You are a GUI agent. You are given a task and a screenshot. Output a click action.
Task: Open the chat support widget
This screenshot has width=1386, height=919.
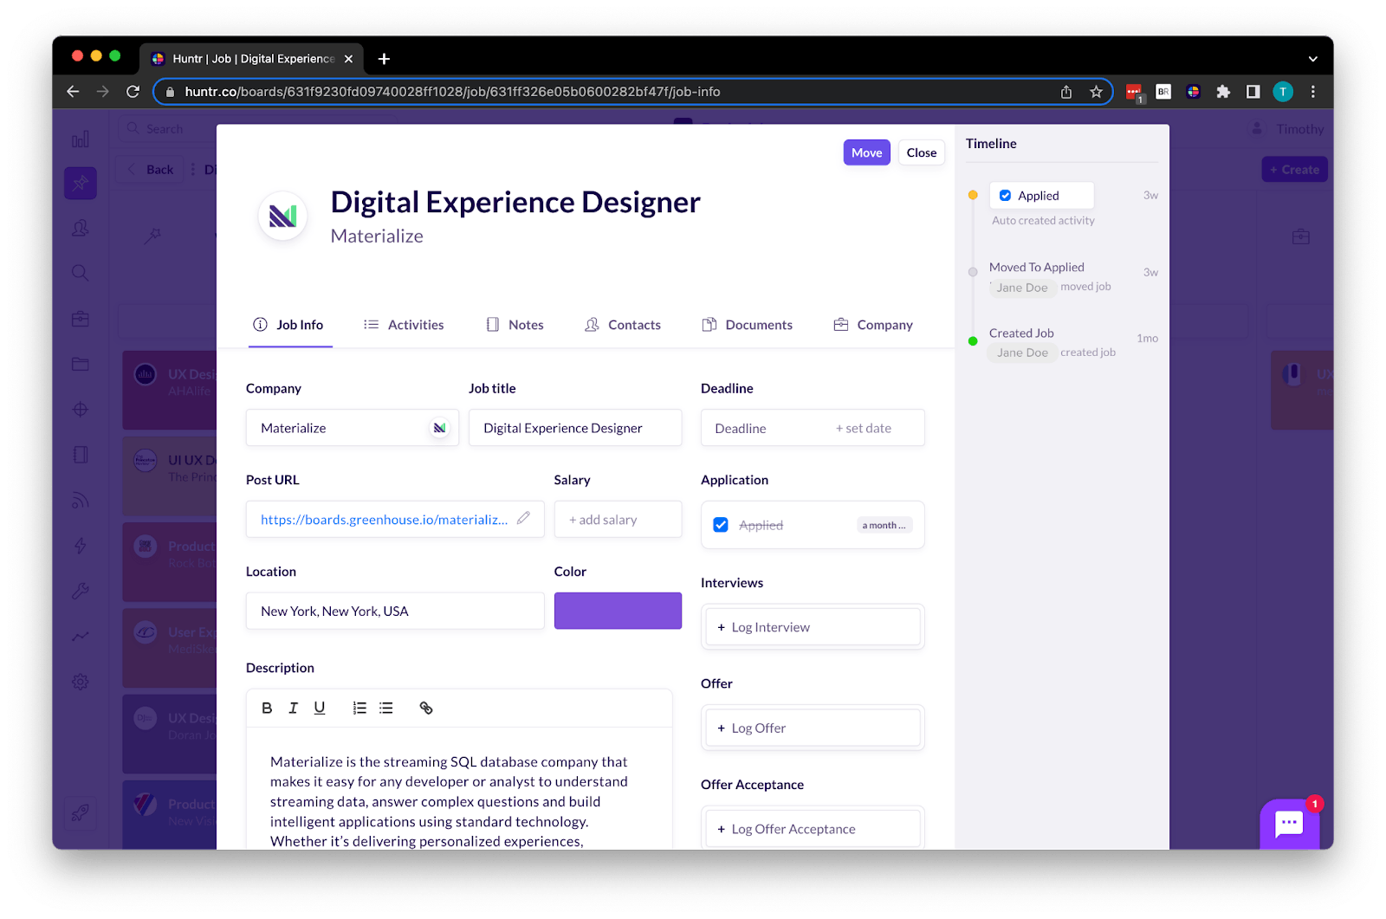click(1289, 823)
